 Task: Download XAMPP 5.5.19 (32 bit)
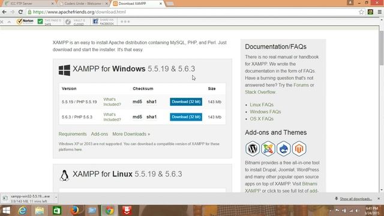[186, 101]
